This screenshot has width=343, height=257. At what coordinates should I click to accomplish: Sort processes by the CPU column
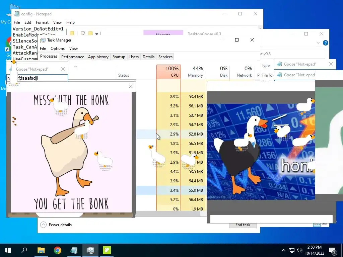(x=169, y=72)
